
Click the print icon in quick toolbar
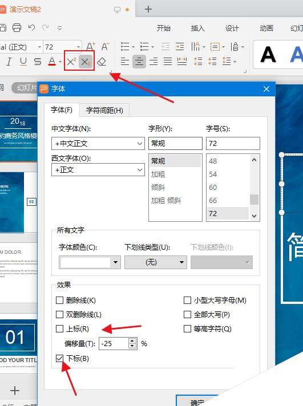(17, 27)
